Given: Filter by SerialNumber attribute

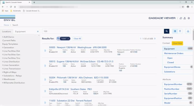Looking at the screenshot, I should coord(178,93).
